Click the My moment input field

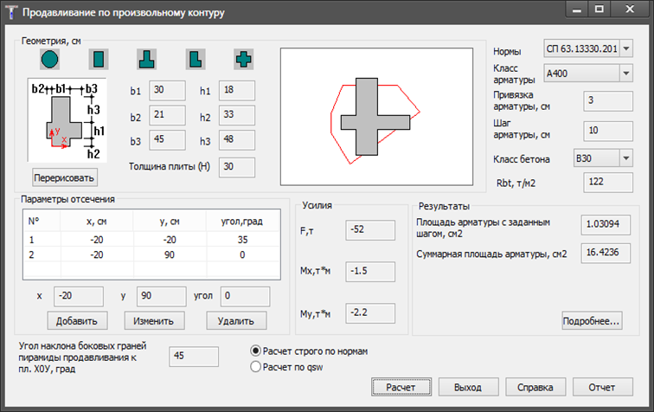370,313
